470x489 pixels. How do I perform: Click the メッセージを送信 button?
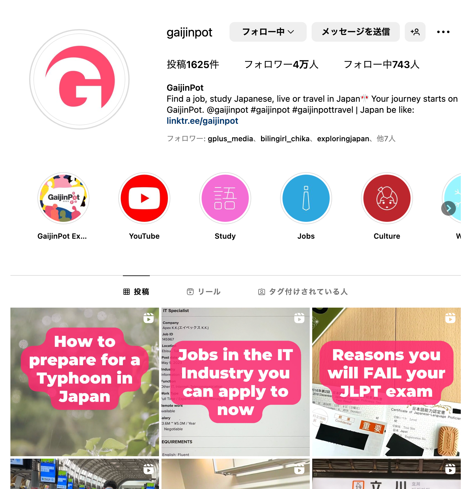pos(355,32)
